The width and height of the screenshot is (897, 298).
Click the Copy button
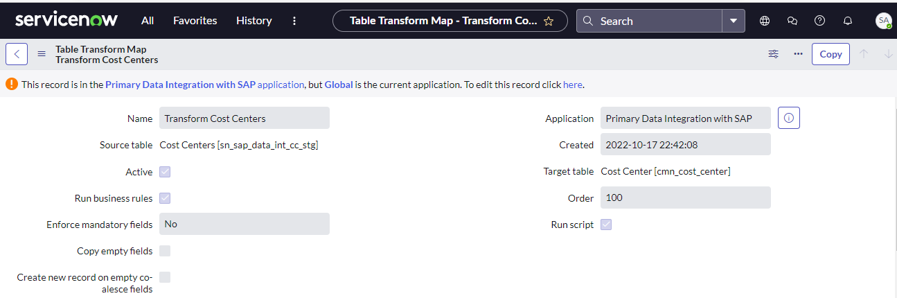pyautogui.click(x=831, y=54)
